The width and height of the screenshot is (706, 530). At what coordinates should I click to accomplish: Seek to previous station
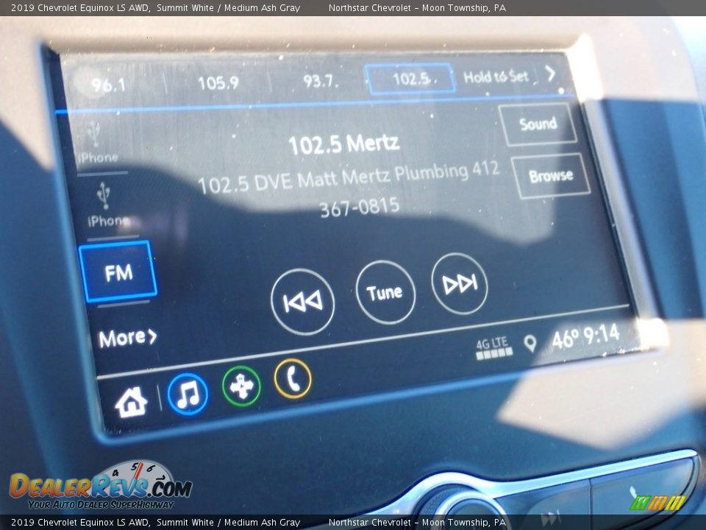click(302, 302)
